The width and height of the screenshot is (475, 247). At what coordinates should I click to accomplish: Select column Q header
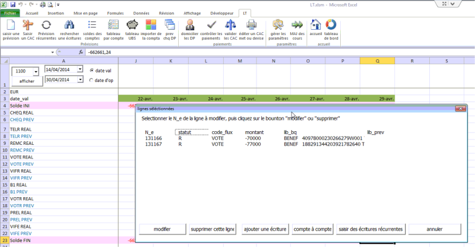(377, 61)
